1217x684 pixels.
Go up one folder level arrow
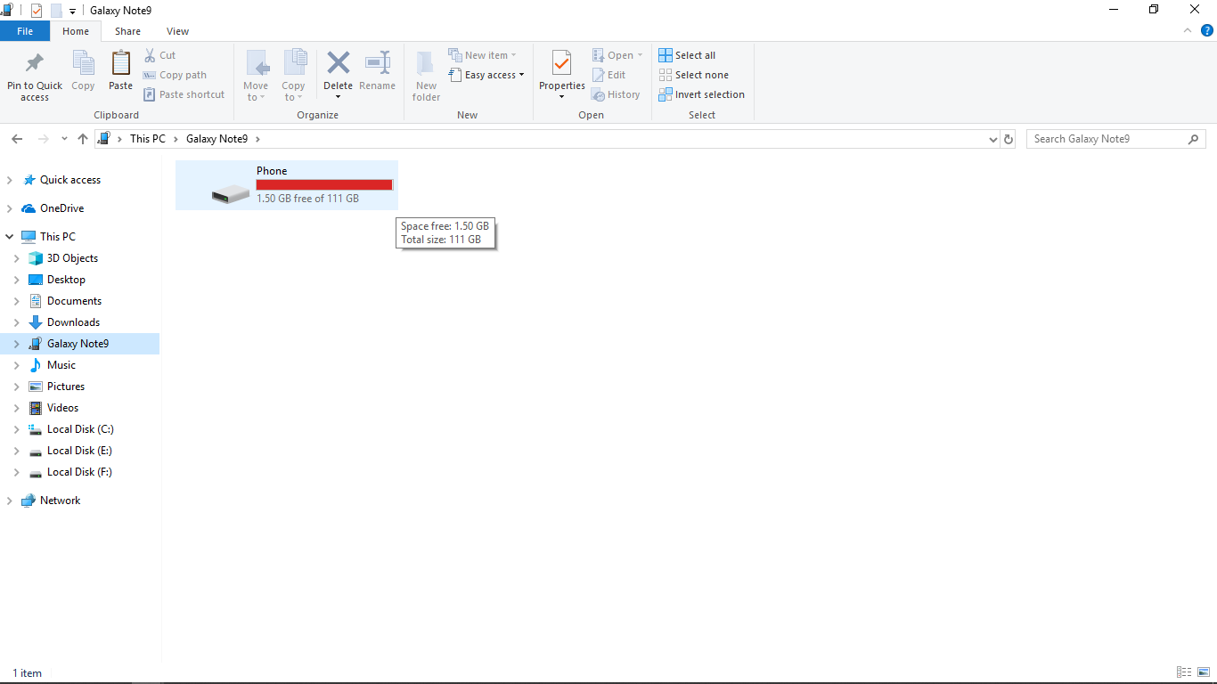tap(83, 139)
